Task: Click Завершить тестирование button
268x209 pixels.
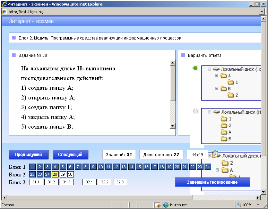Action: 212,182
